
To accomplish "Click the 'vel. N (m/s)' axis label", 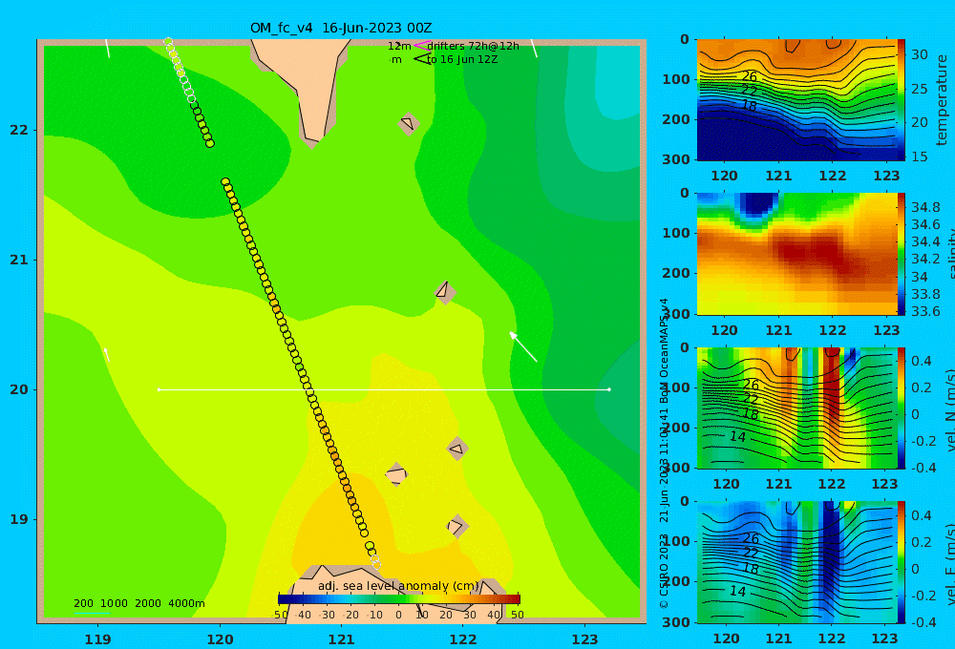I will click(x=949, y=409).
